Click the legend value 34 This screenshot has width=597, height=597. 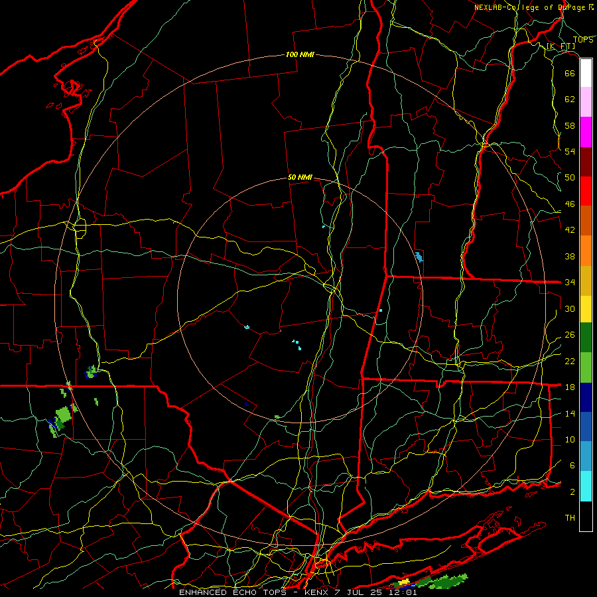[570, 283]
